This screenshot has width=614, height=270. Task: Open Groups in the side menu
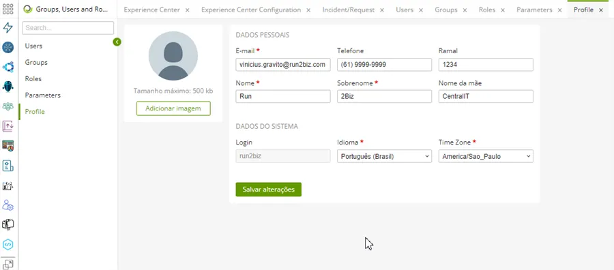[36, 62]
